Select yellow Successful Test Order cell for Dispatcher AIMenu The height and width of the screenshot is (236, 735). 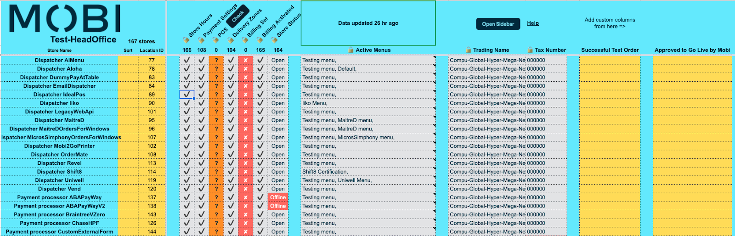[x=609, y=60]
